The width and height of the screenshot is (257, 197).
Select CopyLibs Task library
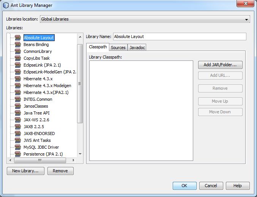click(x=36, y=58)
